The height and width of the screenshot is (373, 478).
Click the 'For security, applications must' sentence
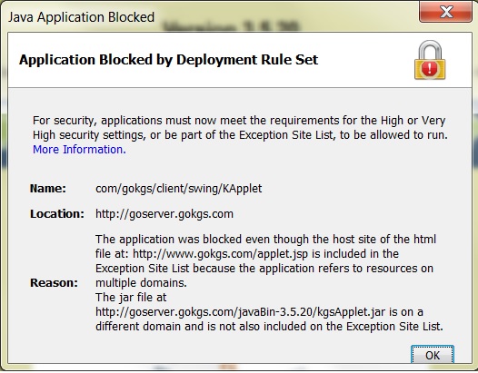239,121
